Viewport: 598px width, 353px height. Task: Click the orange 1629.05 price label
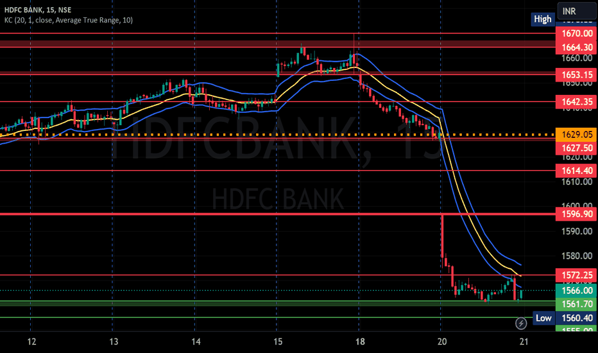[x=577, y=134]
